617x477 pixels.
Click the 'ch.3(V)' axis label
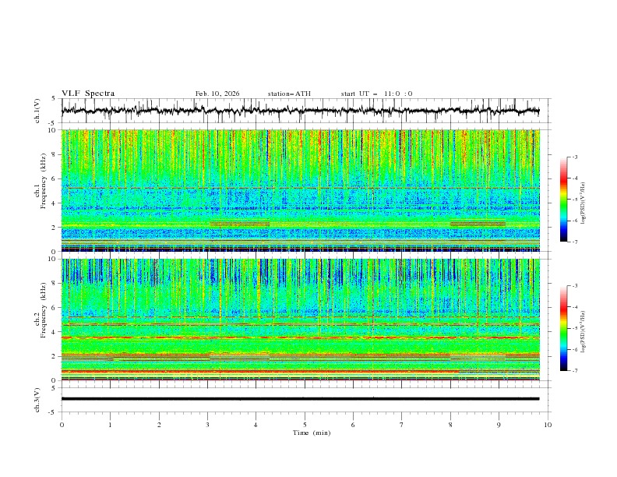(37, 400)
